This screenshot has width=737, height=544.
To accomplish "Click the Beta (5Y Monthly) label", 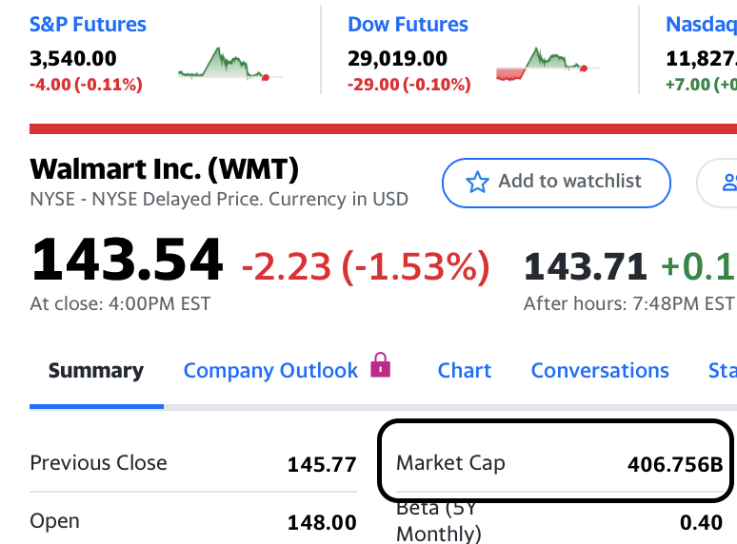I will pyautogui.click(x=439, y=521).
